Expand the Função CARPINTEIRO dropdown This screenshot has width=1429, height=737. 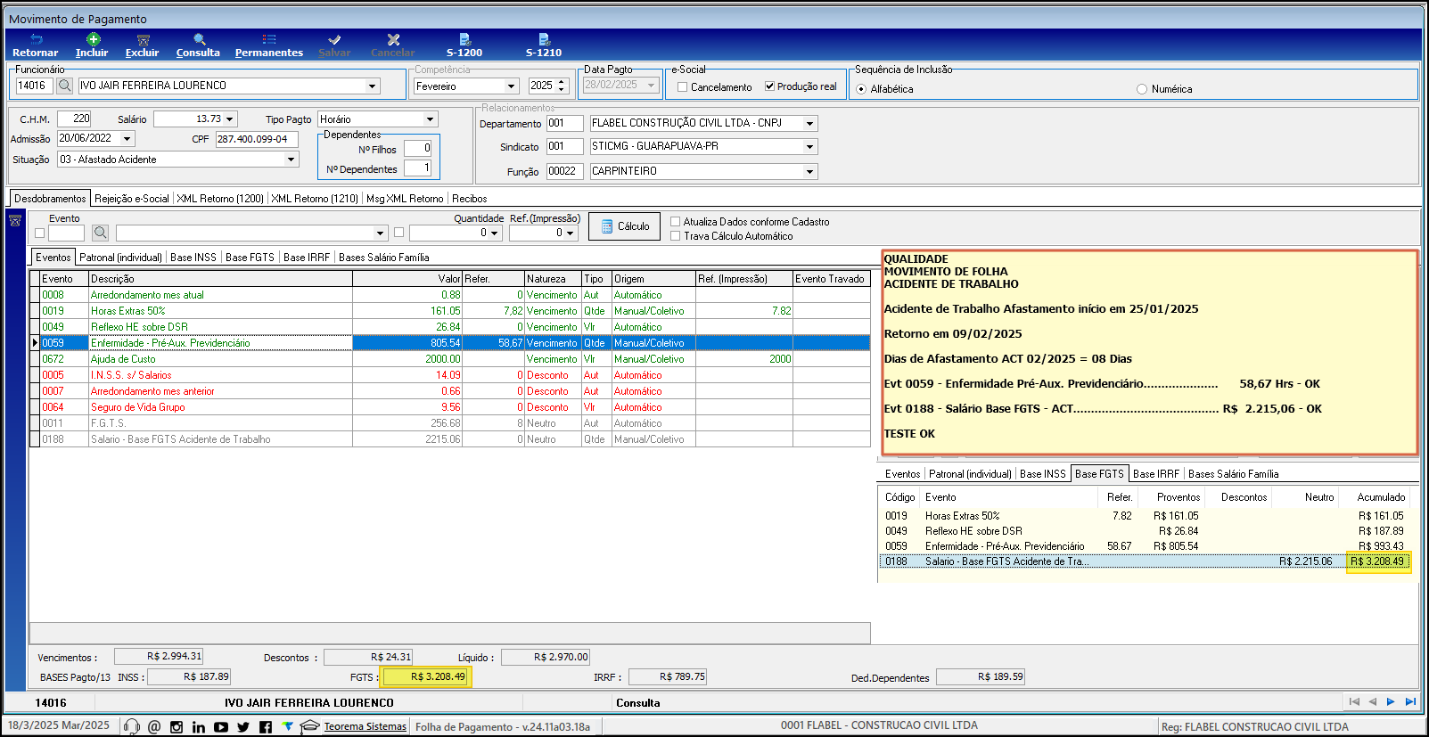click(809, 172)
